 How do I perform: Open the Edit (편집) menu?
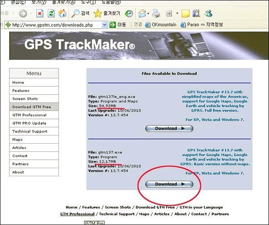[18, 2]
